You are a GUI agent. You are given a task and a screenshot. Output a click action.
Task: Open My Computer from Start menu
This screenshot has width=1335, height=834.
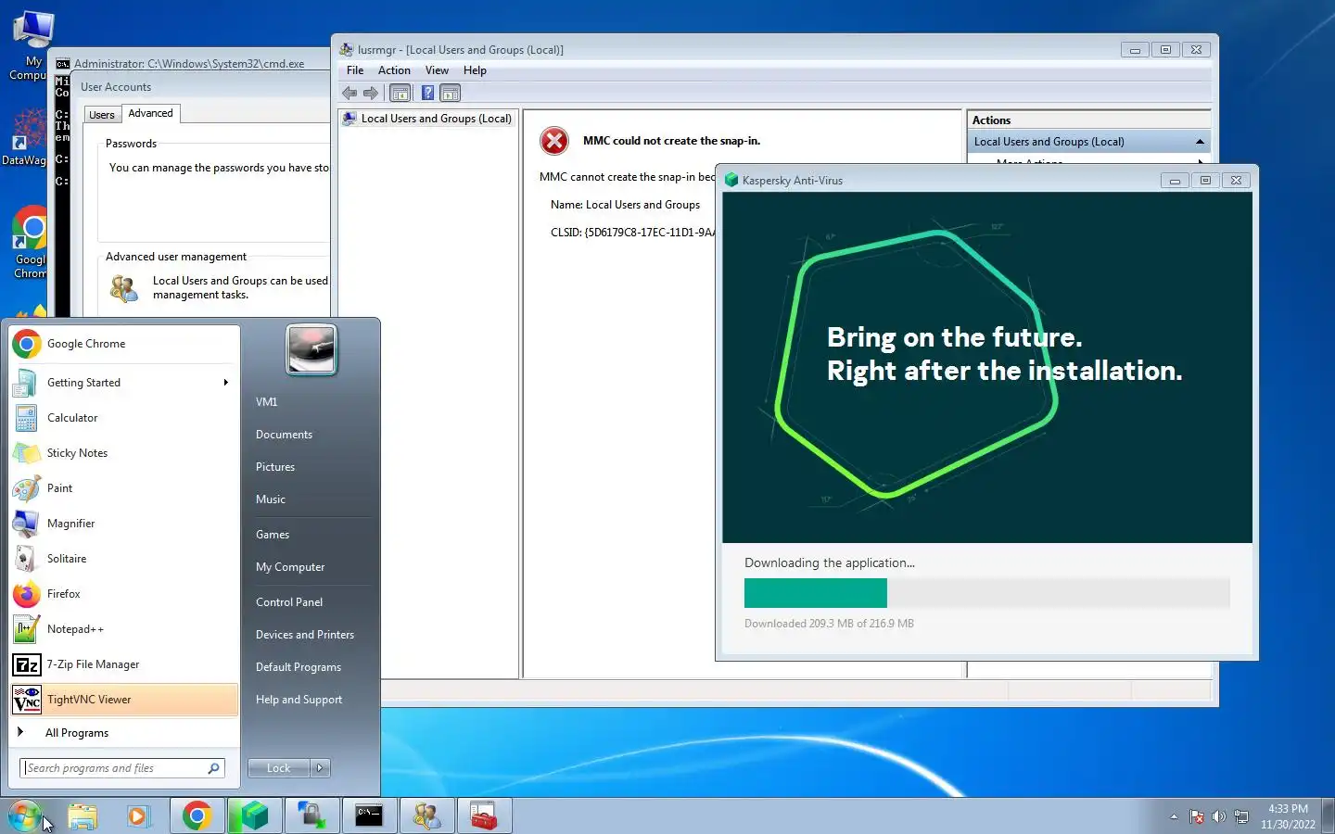(290, 567)
